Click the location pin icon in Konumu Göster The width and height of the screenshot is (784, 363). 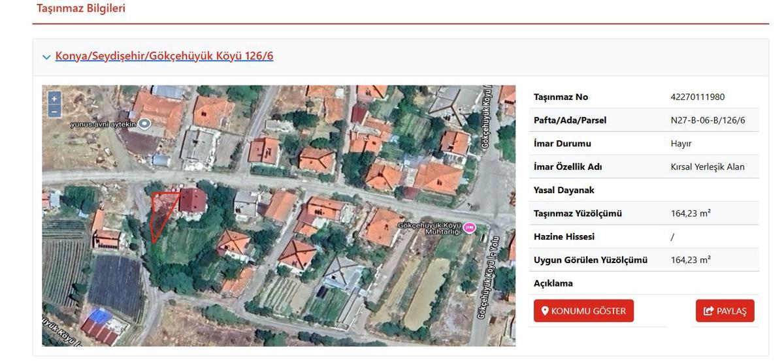point(545,311)
